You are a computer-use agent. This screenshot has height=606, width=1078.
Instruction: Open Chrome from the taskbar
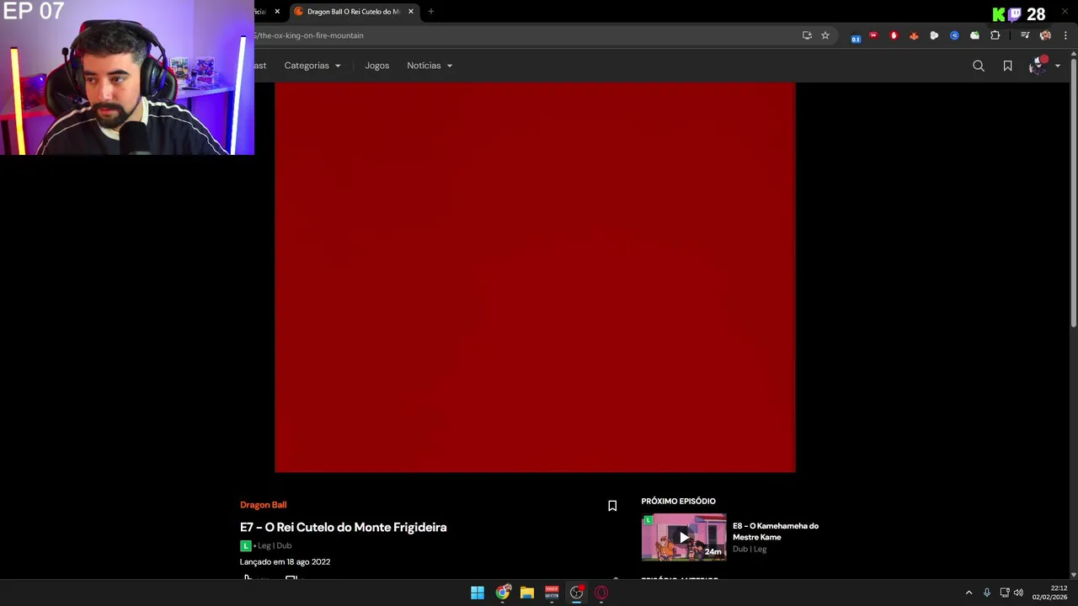503,593
